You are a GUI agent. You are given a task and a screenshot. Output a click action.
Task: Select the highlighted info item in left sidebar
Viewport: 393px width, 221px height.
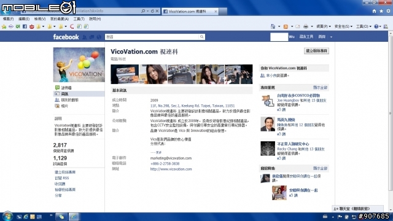click(x=79, y=94)
